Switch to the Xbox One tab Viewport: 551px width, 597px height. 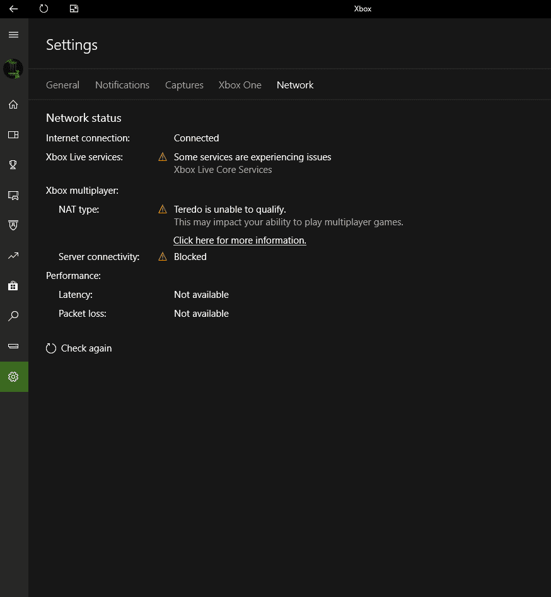pyautogui.click(x=240, y=85)
